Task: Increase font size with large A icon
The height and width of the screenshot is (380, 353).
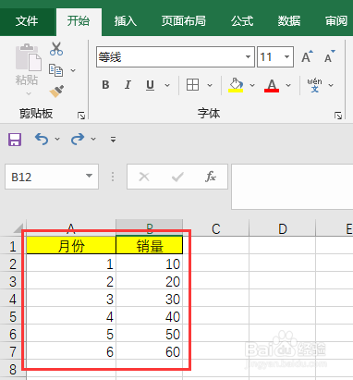Action: click(x=307, y=56)
